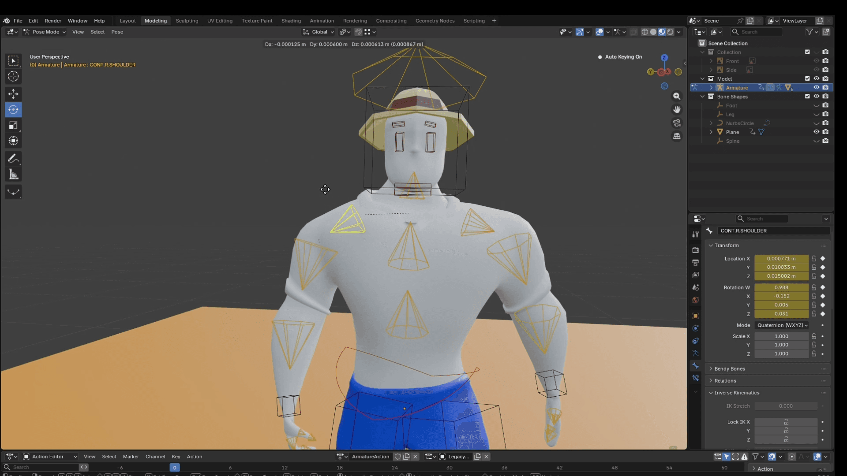Expand the Bendy Bones panel
Viewport: 847px width, 476px height.
730,368
